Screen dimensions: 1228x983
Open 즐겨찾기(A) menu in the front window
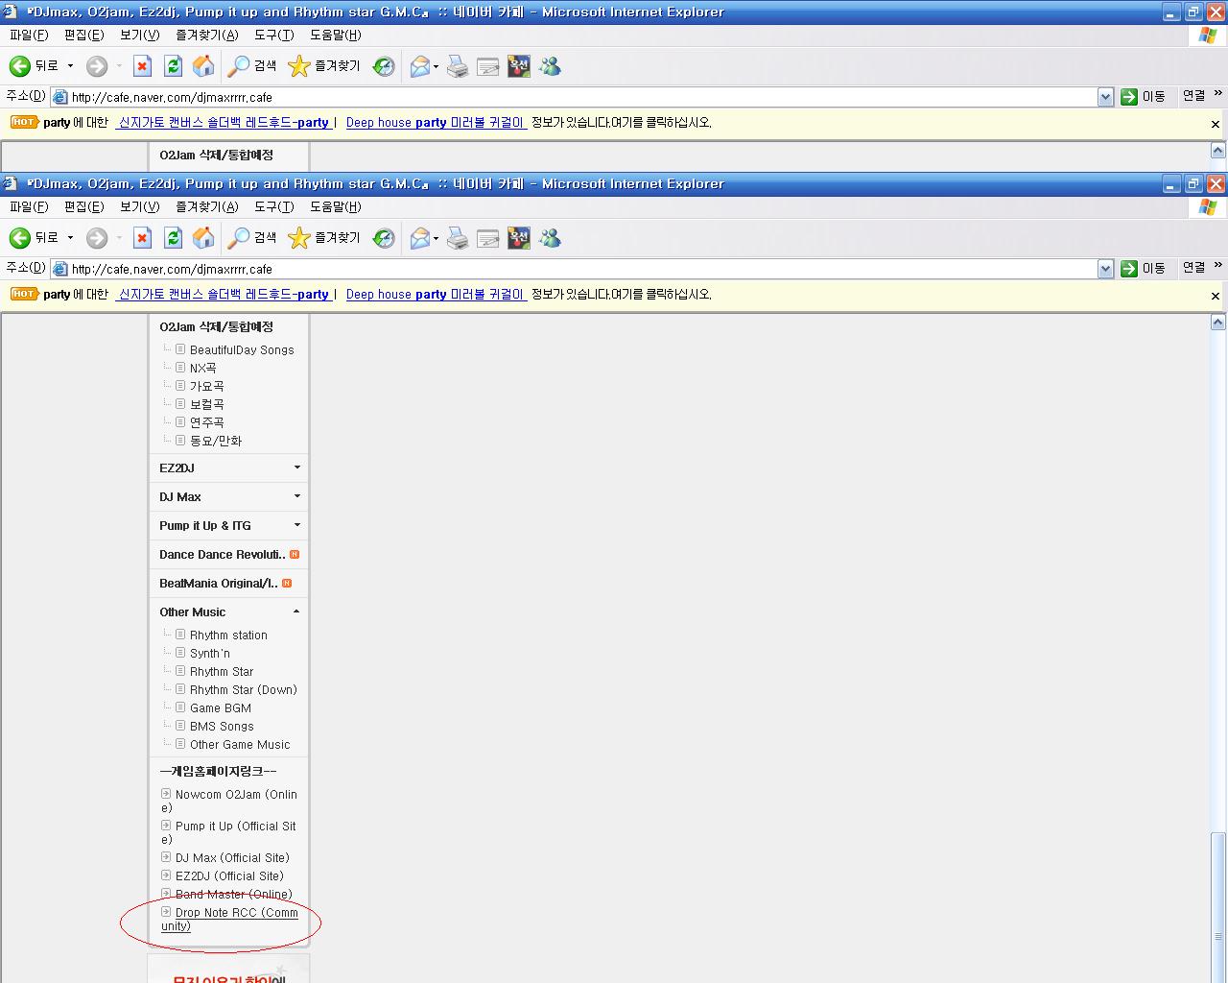click(x=206, y=206)
